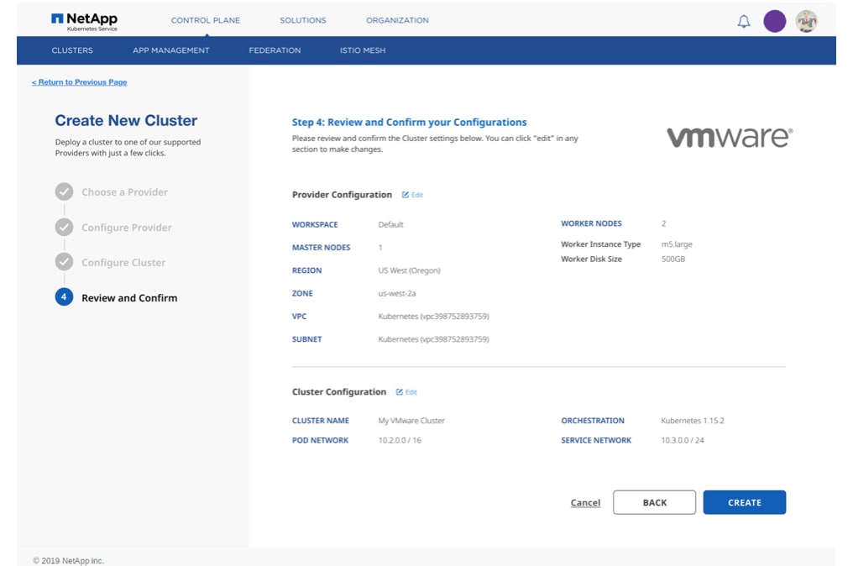Image resolution: width=853 pixels, height=566 pixels.
Task: Navigate to Istio Mesh
Action: click(363, 50)
